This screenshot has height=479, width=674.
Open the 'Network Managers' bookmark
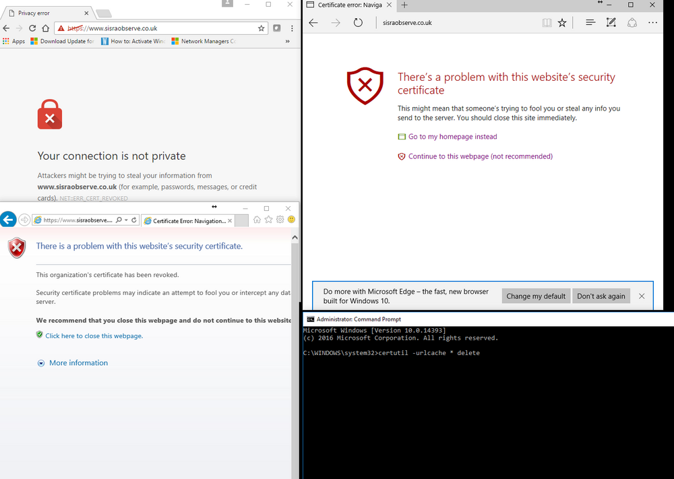pyautogui.click(x=204, y=41)
